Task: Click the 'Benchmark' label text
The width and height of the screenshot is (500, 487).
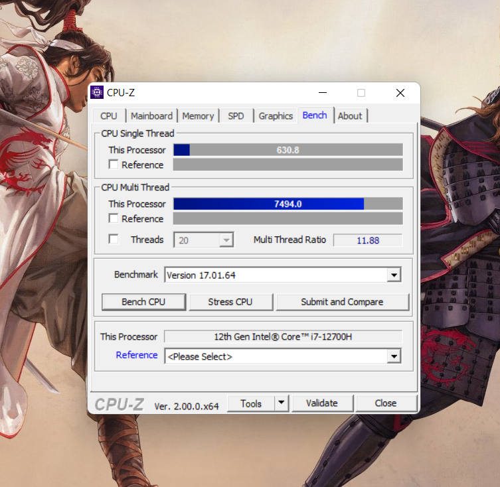Action: pyautogui.click(x=136, y=275)
